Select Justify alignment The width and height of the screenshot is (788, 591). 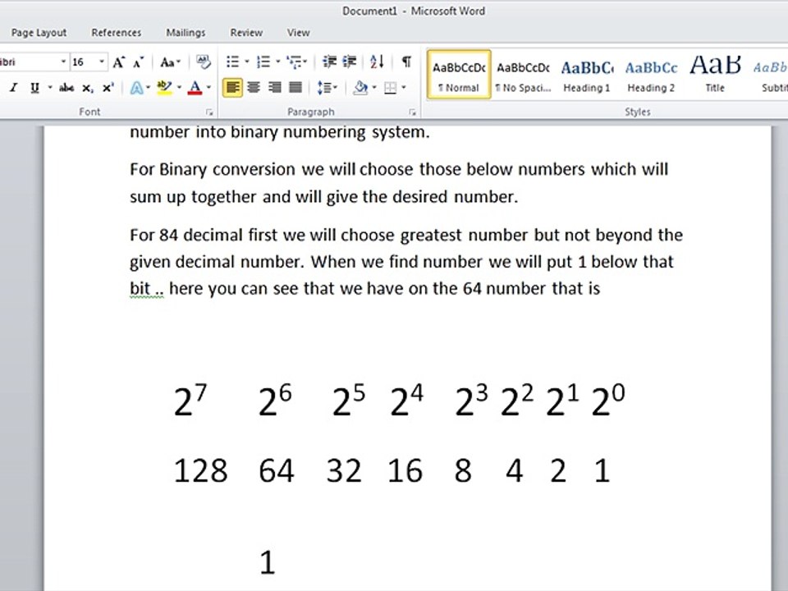tap(295, 88)
